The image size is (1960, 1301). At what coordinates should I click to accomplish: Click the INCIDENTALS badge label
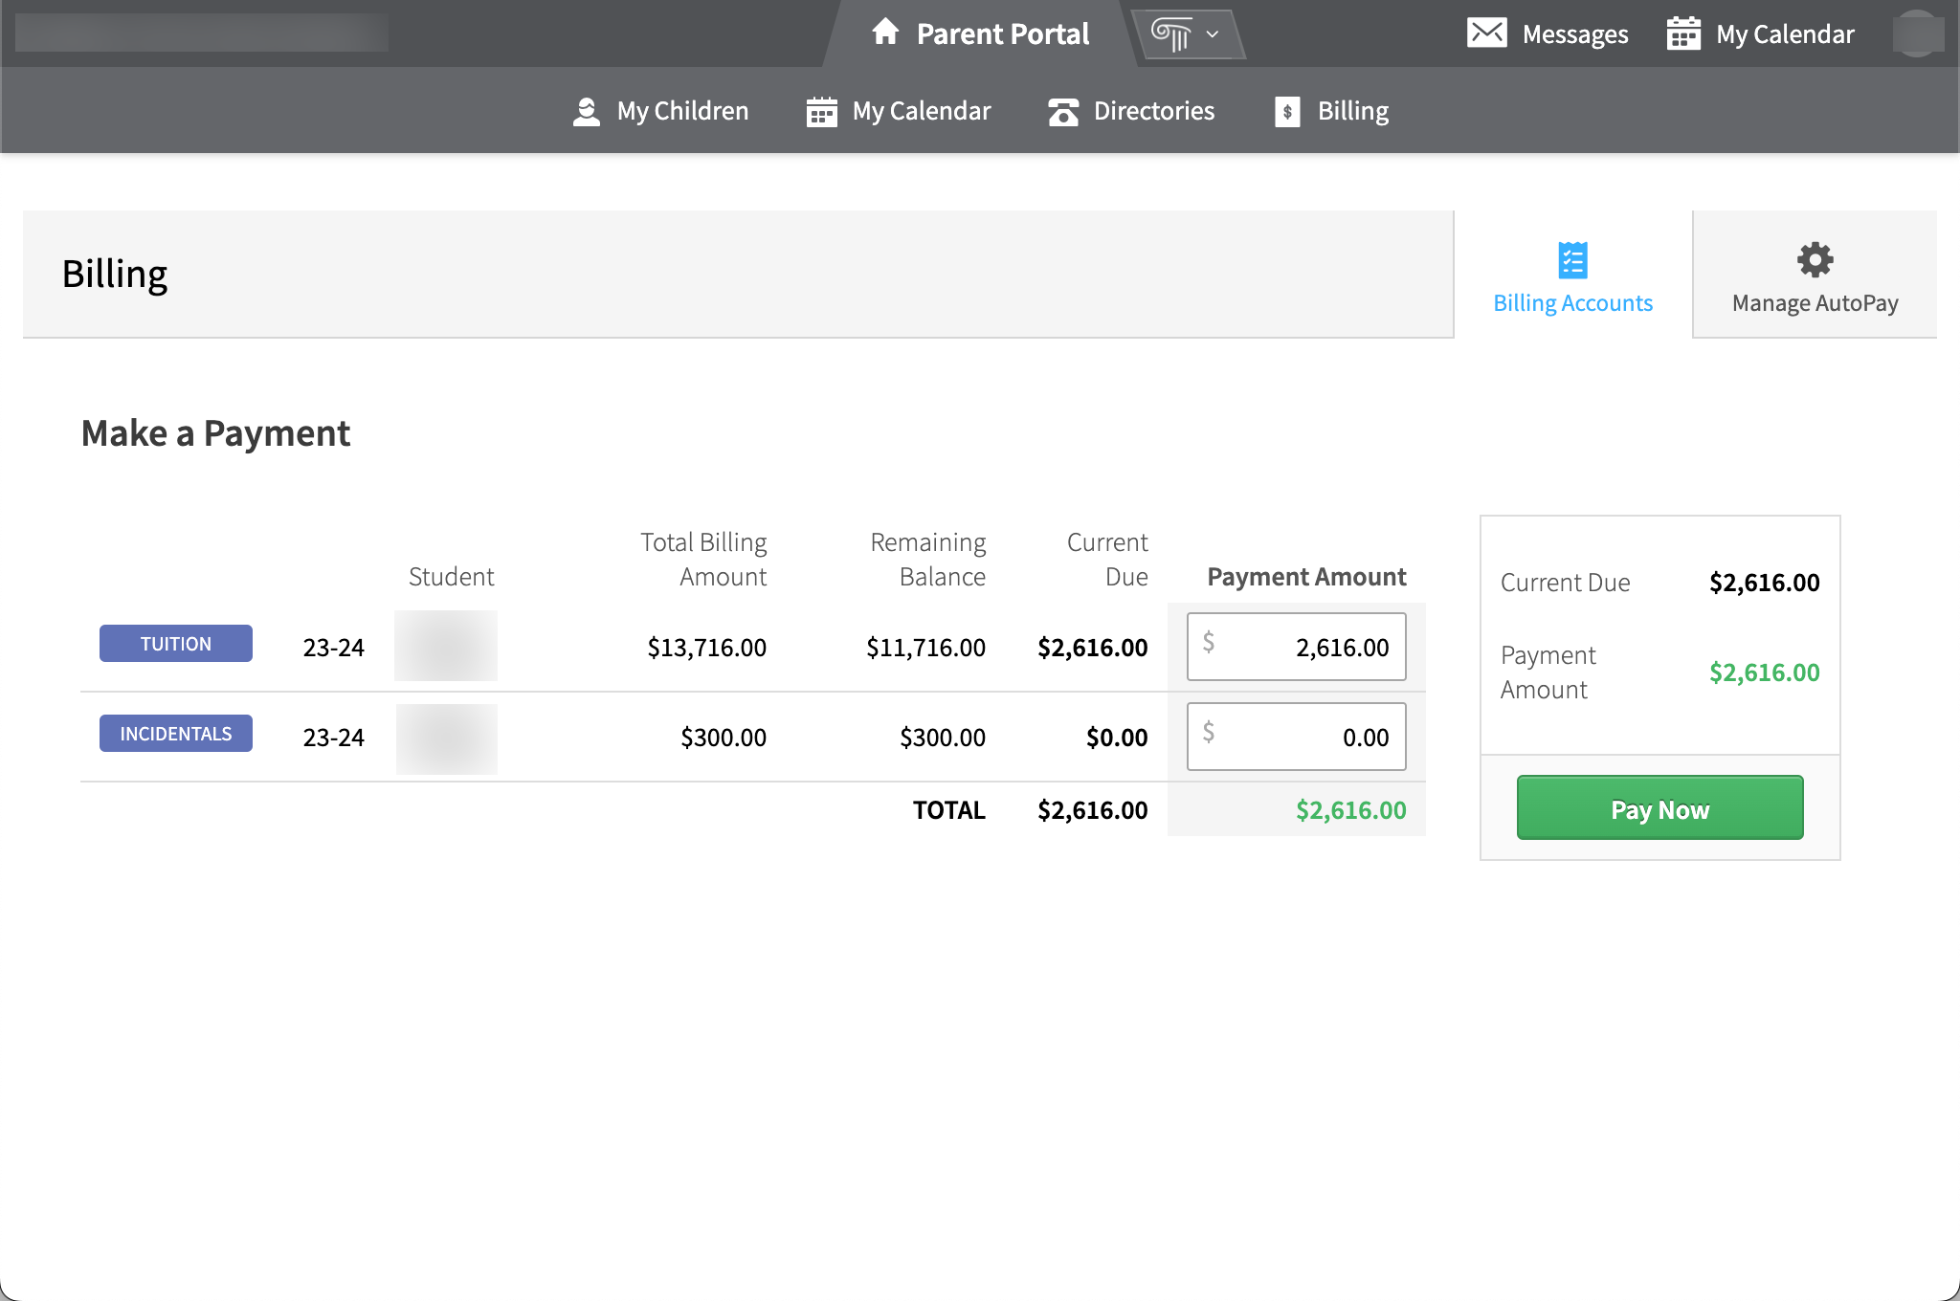(175, 733)
